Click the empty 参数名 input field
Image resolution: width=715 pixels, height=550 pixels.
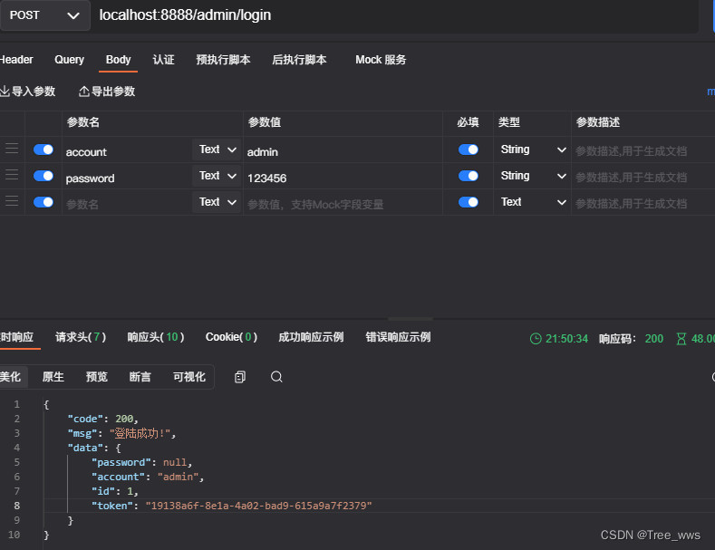(x=127, y=204)
